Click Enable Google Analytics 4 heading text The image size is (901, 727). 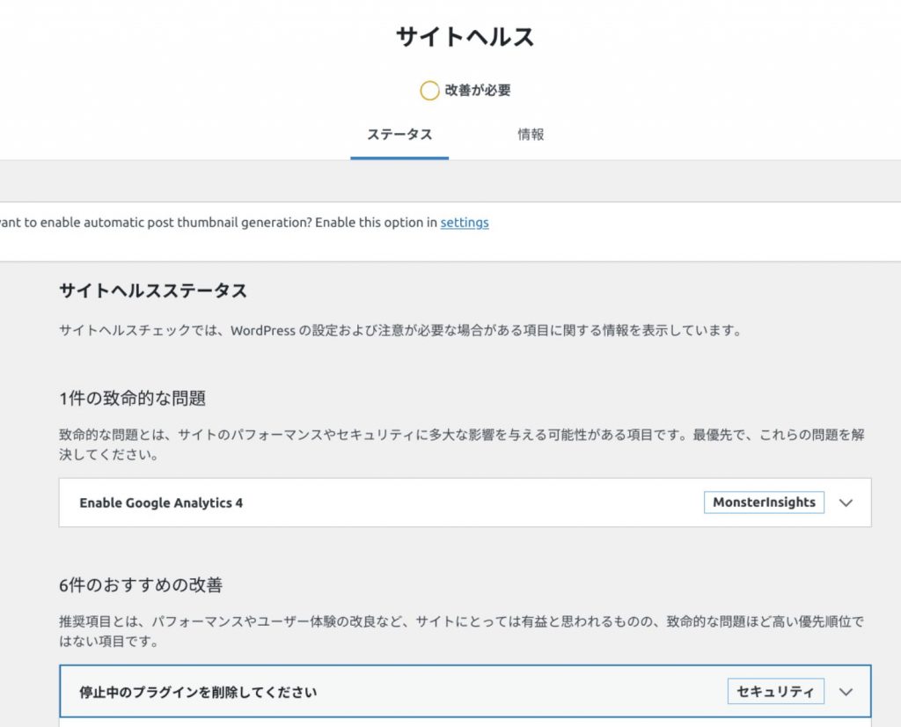161,503
